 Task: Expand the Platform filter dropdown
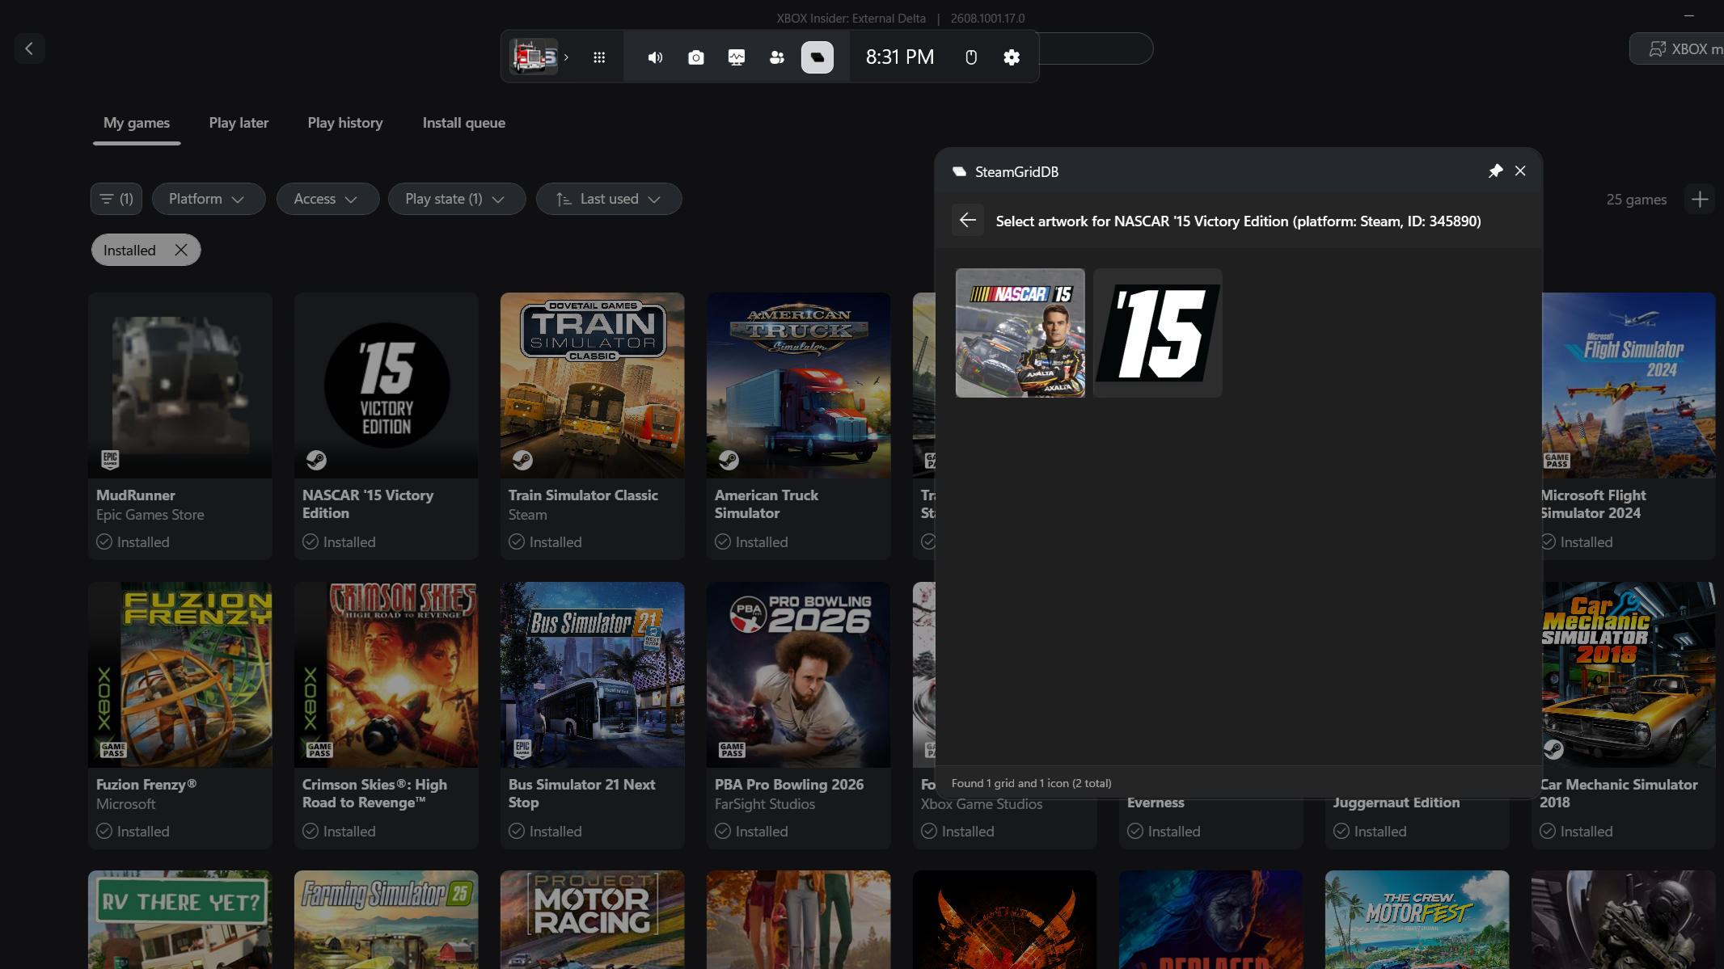click(209, 199)
